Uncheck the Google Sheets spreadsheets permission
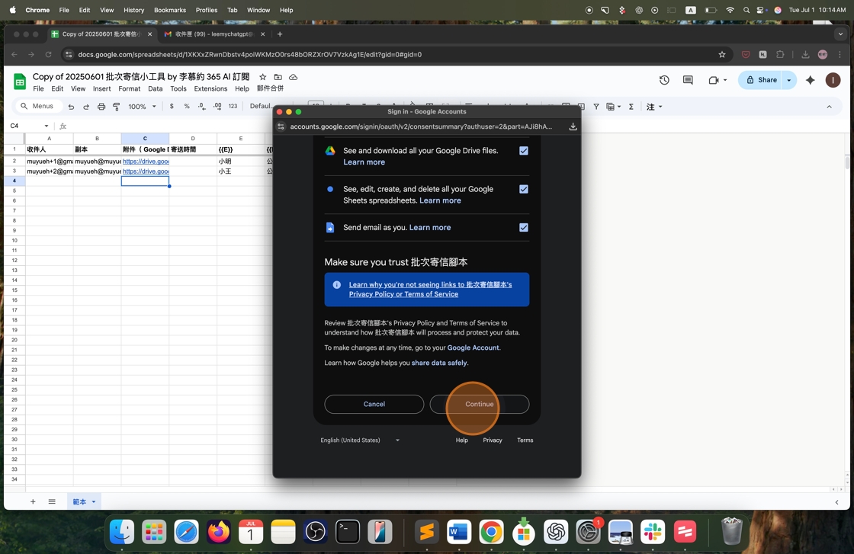This screenshot has width=854, height=554. [523, 189]
